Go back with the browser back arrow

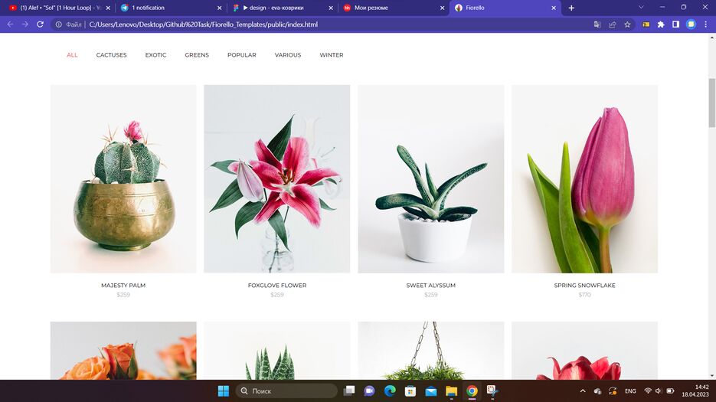click(x=10, y=25)
